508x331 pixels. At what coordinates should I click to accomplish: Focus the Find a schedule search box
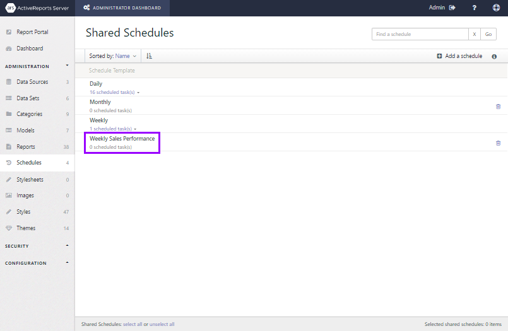(420, 34)
